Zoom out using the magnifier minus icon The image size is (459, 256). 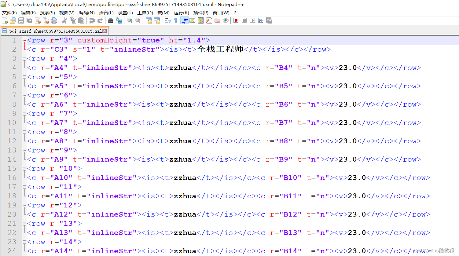coord(138,20)
